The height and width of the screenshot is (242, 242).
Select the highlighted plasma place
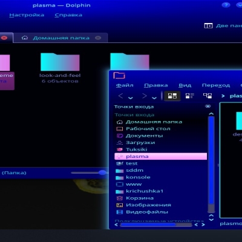[160, 156]
